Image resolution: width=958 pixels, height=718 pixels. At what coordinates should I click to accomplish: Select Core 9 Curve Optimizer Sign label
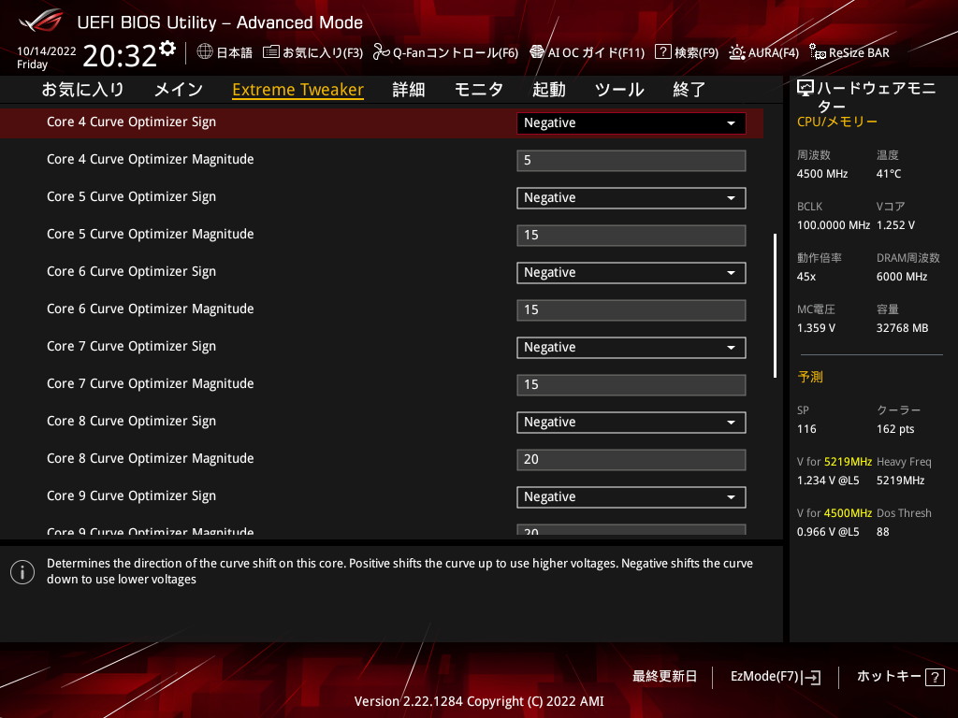(x=131, y=495)
